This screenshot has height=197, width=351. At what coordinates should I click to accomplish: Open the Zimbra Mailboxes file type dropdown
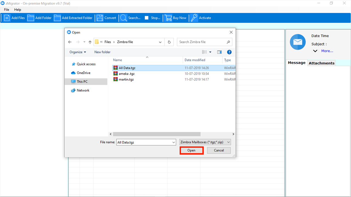click(205, 142)
